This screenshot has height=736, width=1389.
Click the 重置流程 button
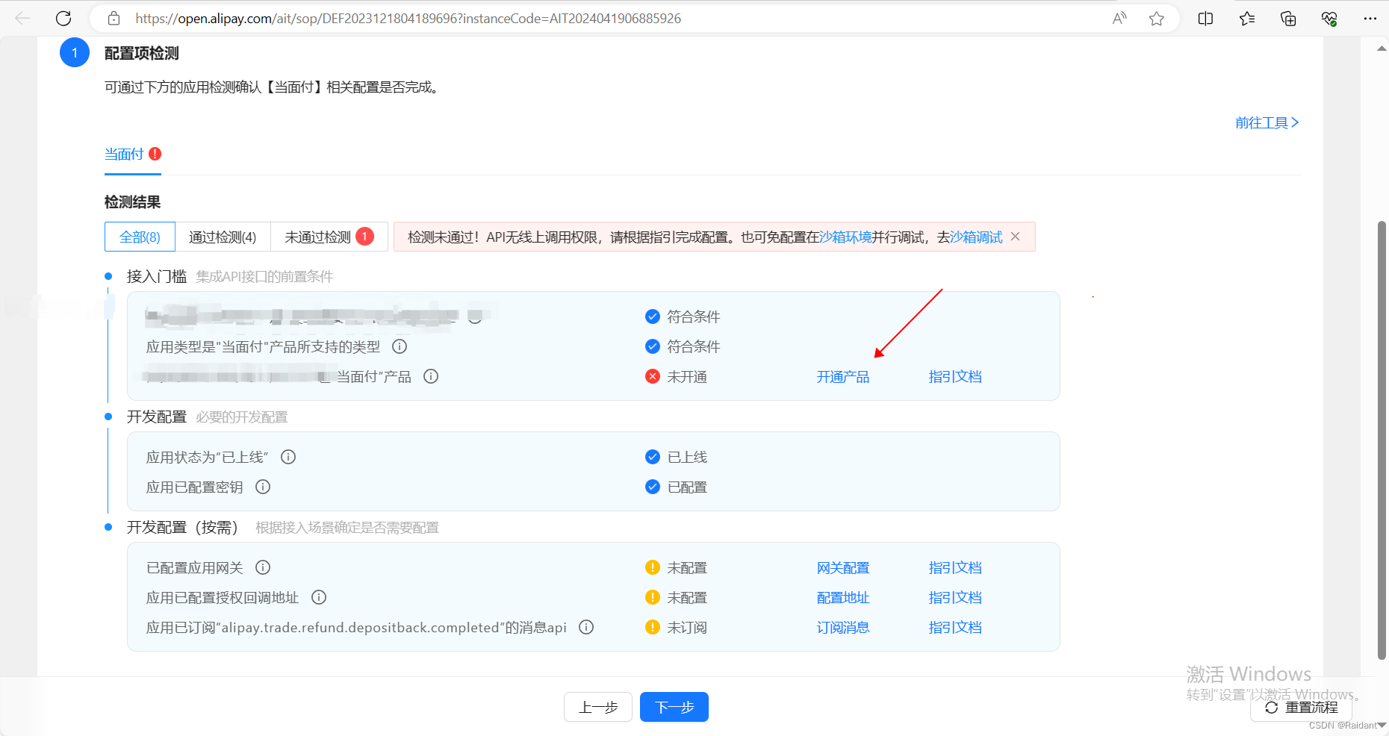click(x=1302, y=707)
